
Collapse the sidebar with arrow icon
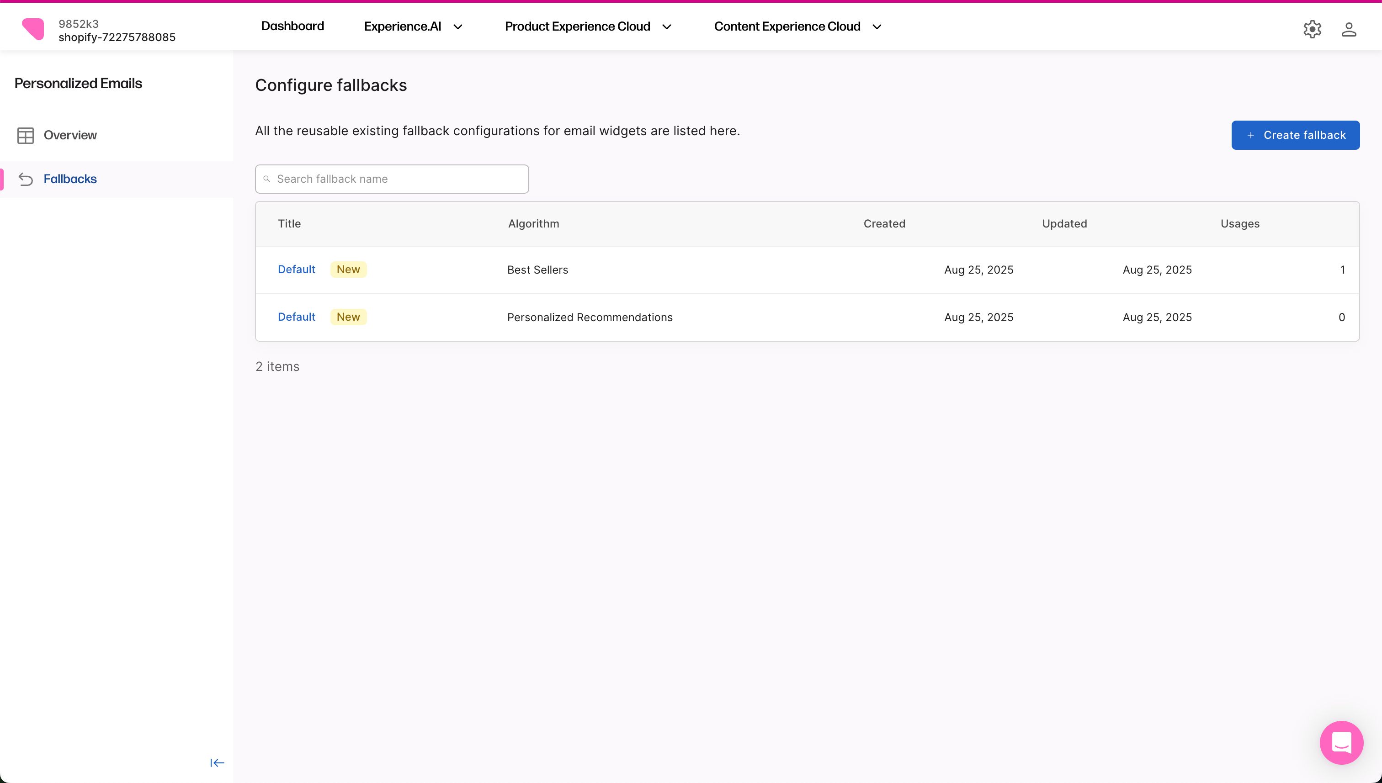tap(217, 762)
